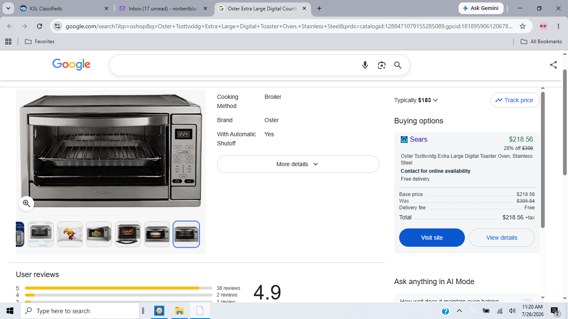Click the $218.56 Sears price
This screenshot has height=319, width=568.
[x=521, y=140]
